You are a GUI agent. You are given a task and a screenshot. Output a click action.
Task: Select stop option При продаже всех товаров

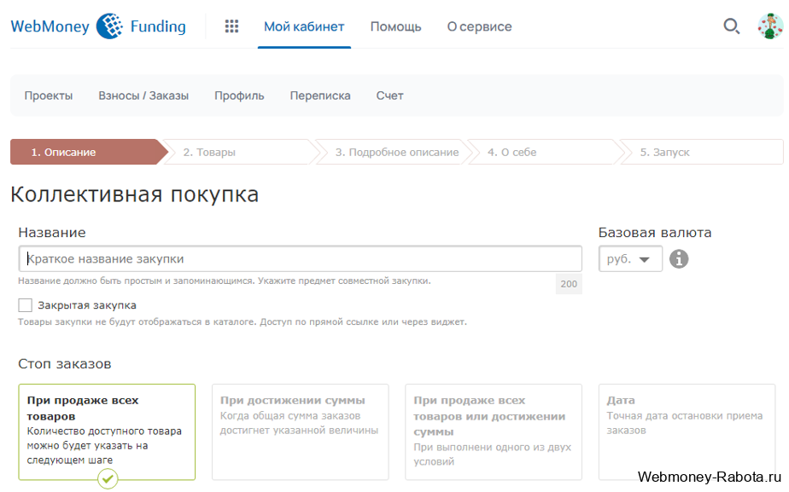[107, 432]
